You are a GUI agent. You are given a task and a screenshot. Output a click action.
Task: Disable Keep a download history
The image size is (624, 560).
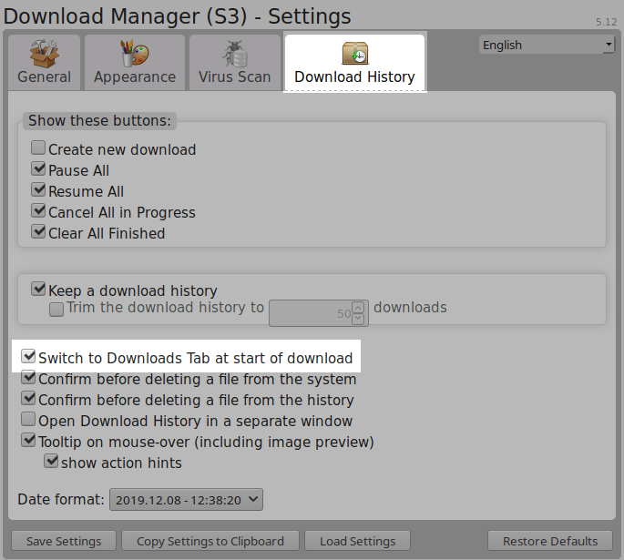coord(38,289)
